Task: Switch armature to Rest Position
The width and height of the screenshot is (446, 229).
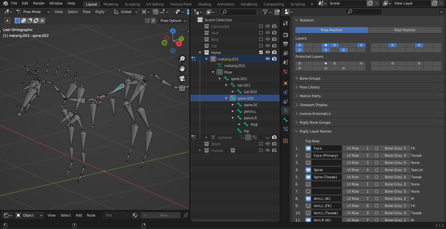Action: (x=405, y=30)
